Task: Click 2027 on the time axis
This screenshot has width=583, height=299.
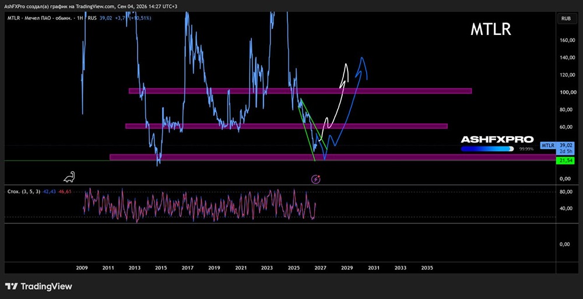Action: pyautogui.click(x=320, y=268)
